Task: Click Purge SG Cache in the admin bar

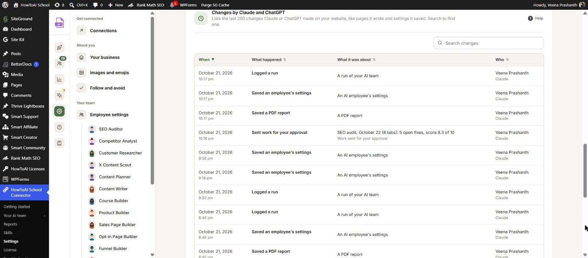Action: point(215,5)
